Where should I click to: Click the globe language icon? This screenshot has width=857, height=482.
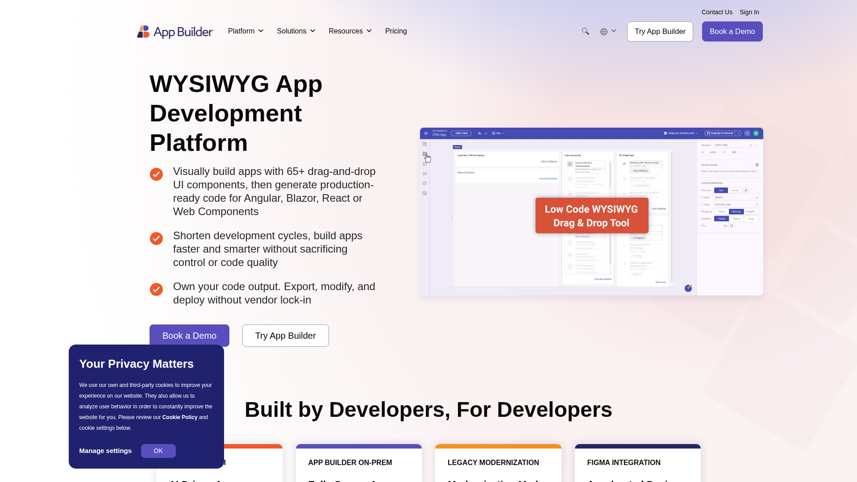click(604, 32)
